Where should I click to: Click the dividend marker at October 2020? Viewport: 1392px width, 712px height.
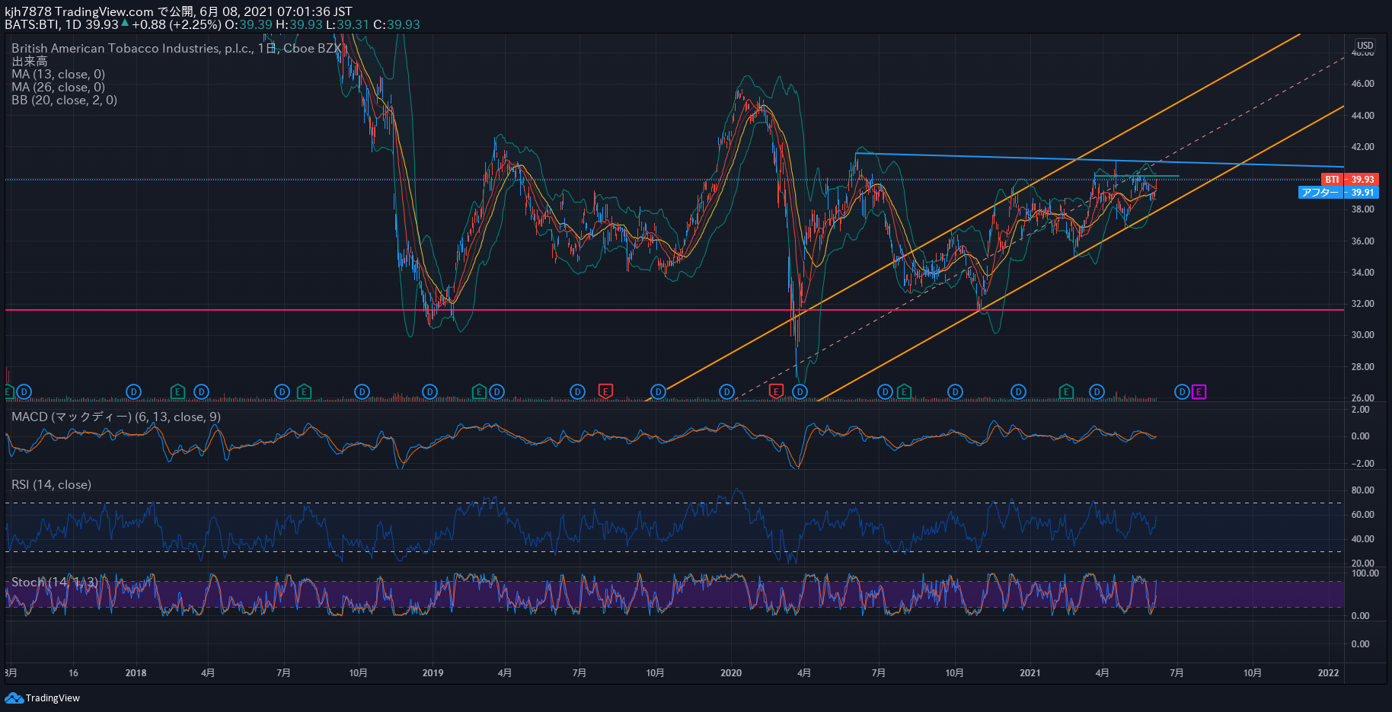[x=955, y=392]
